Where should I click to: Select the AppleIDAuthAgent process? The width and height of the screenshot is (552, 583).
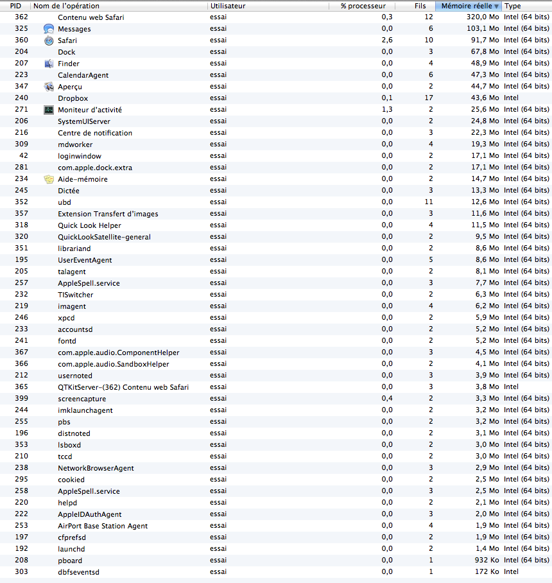(276, 514)
